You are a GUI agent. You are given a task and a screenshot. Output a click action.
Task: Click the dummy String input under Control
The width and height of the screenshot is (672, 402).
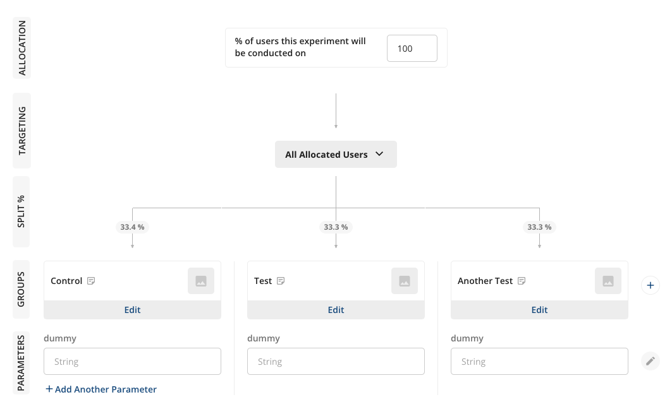(x=132, y=361)
